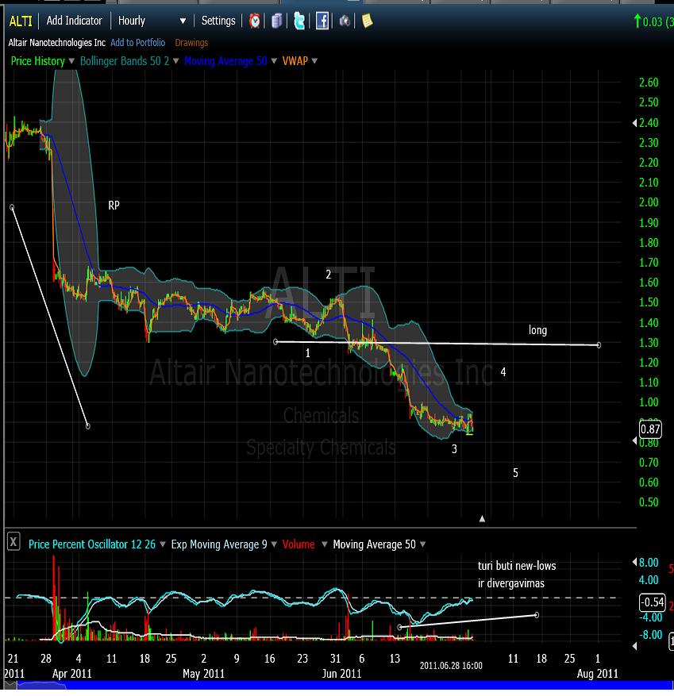This screenshot has width=674, height=696.
Task: Click the 'May 2011' axis label
Action: tap(203, 673)
